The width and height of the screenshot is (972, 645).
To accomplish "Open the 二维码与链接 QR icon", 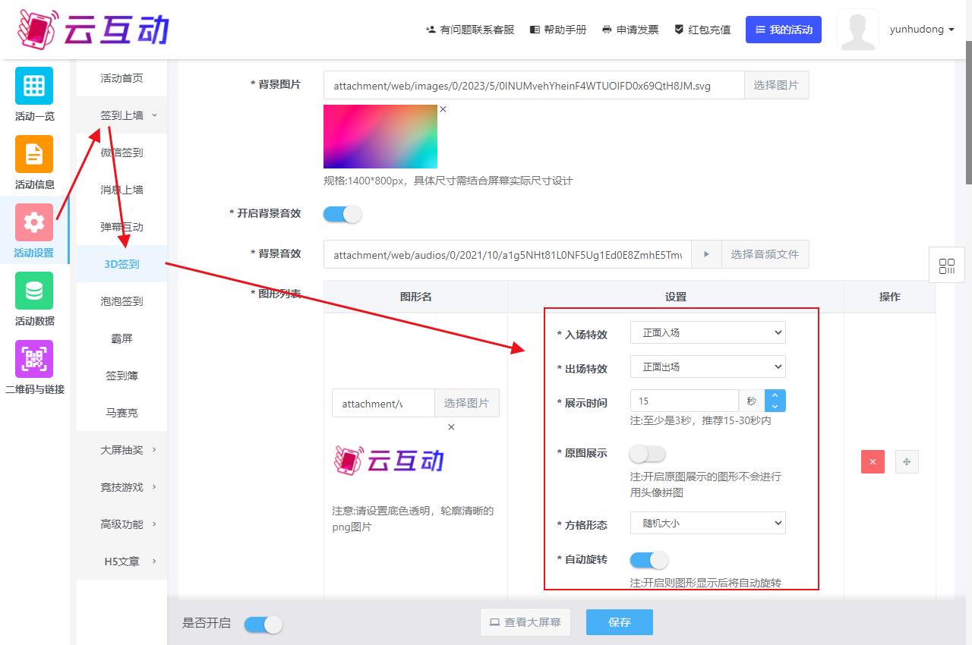I will (34, 359).
